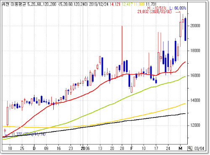
Task: Click the yellow 11,899 moving average value
Action: (x=139, y=4)
